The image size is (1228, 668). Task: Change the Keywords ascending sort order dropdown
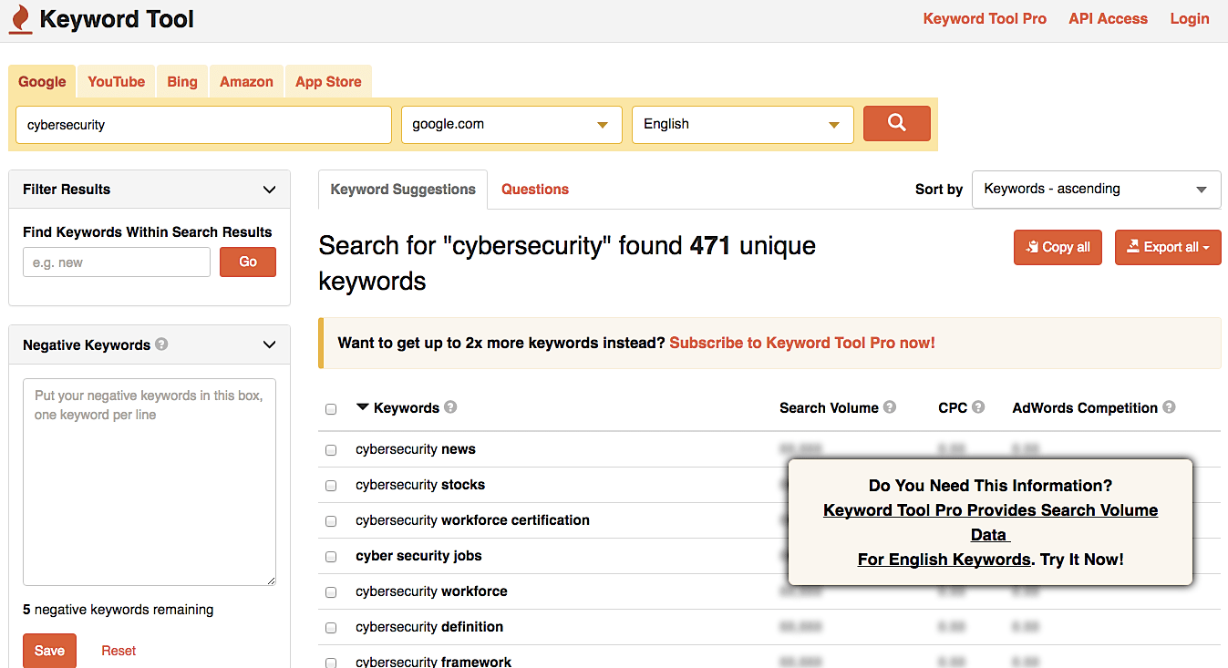click(x=1202, y=189)
